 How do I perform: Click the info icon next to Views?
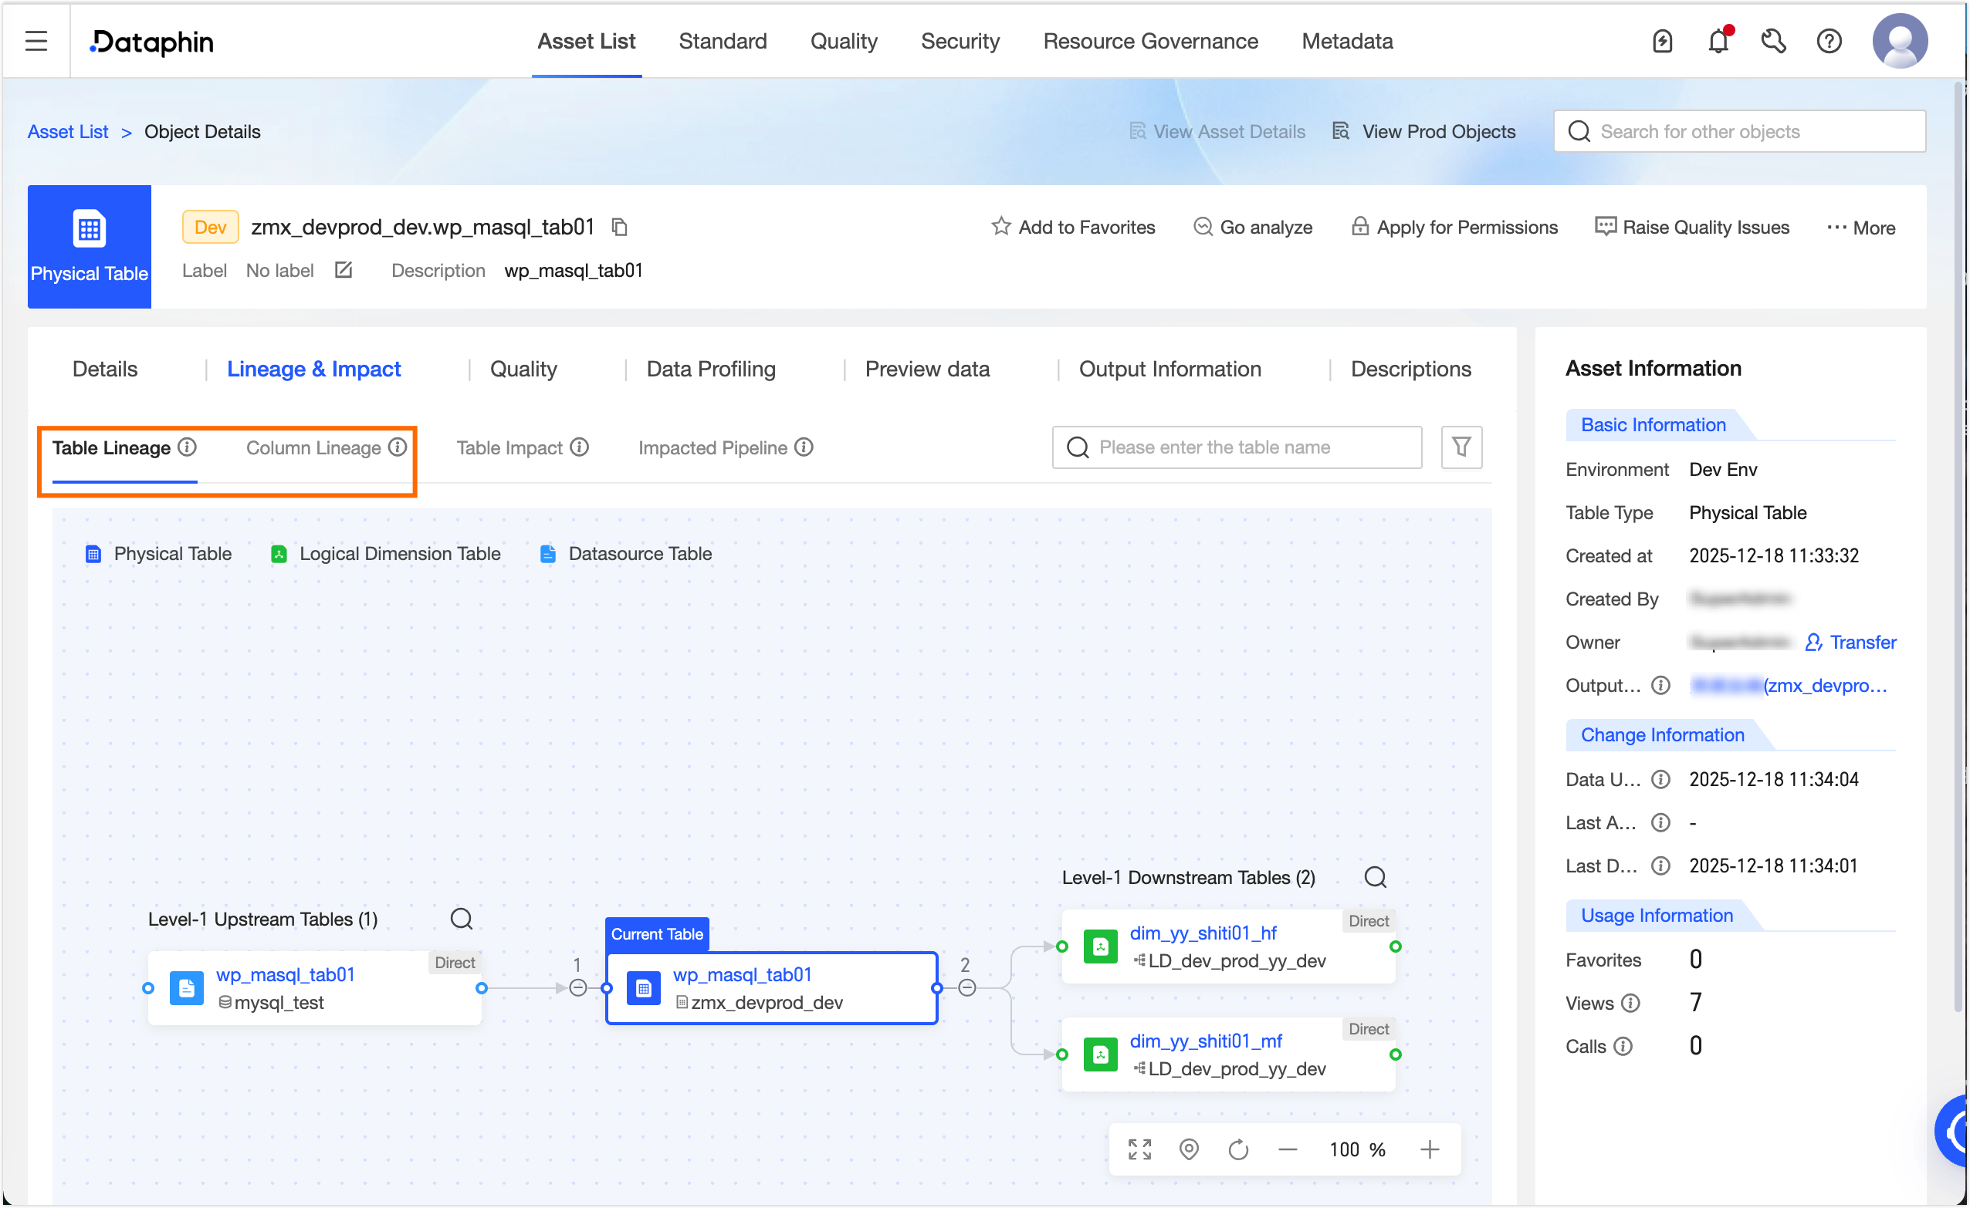tap(1630, 1003)
